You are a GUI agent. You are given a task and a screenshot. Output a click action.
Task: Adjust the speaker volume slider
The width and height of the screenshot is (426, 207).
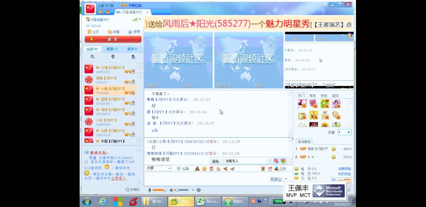[x=181, y=190]
